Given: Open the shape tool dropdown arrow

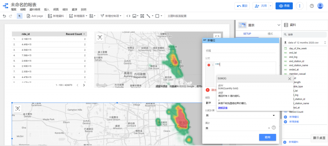Looking at the screenshot, I should pyautogui.click(x=161, y=16).
